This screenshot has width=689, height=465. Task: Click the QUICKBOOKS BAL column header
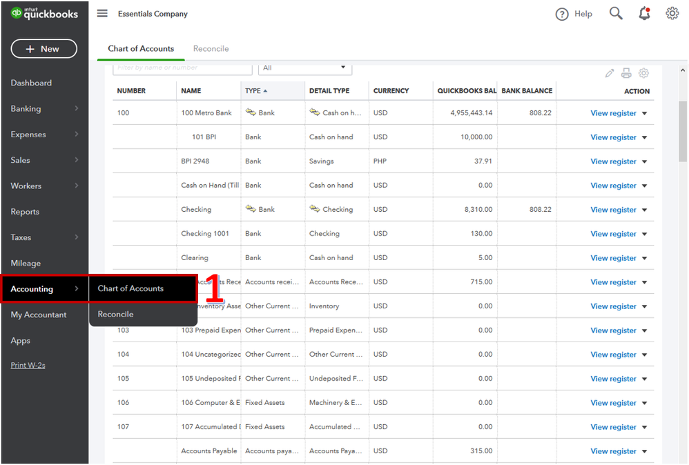click(467, 91)
